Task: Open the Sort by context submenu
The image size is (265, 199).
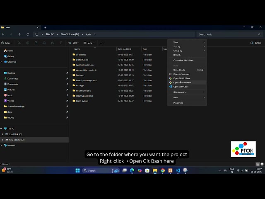Action: (187, 46)
